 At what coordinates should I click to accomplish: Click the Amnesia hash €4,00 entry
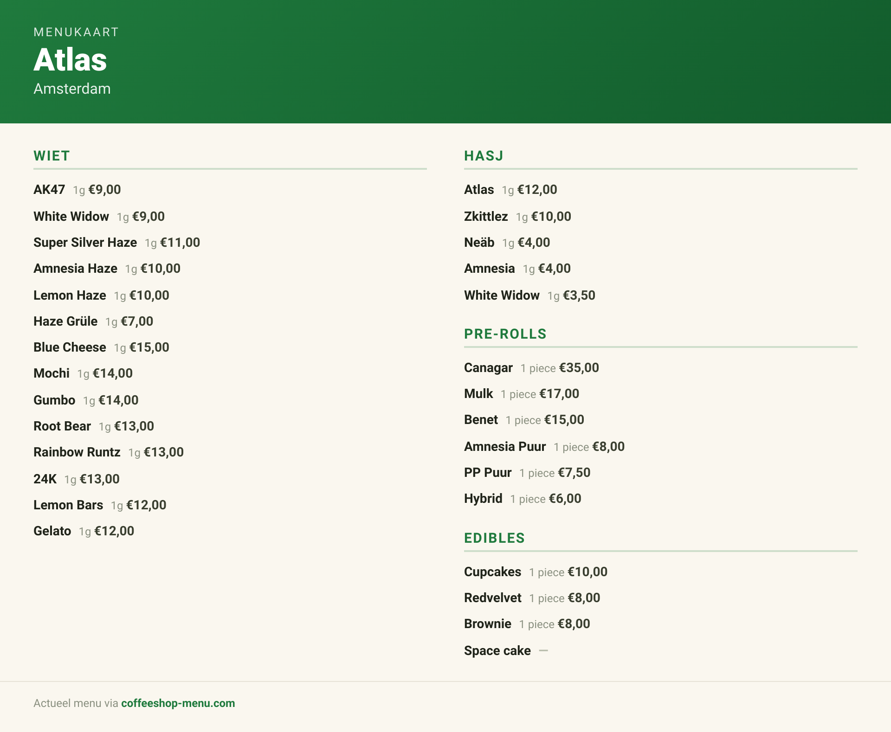click(517, 269)
